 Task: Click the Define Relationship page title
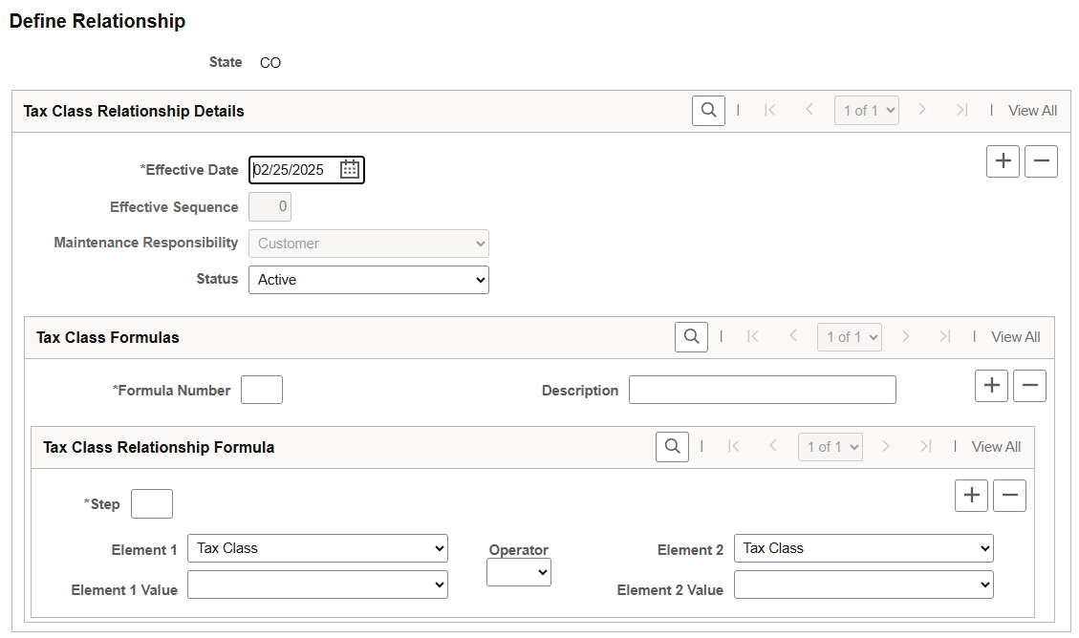97,21
